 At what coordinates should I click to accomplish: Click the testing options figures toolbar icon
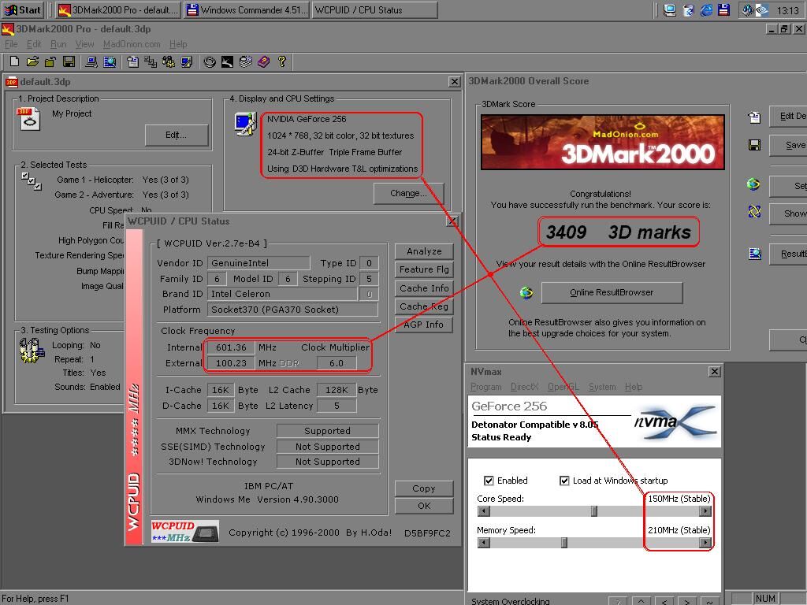pos(169,61)
